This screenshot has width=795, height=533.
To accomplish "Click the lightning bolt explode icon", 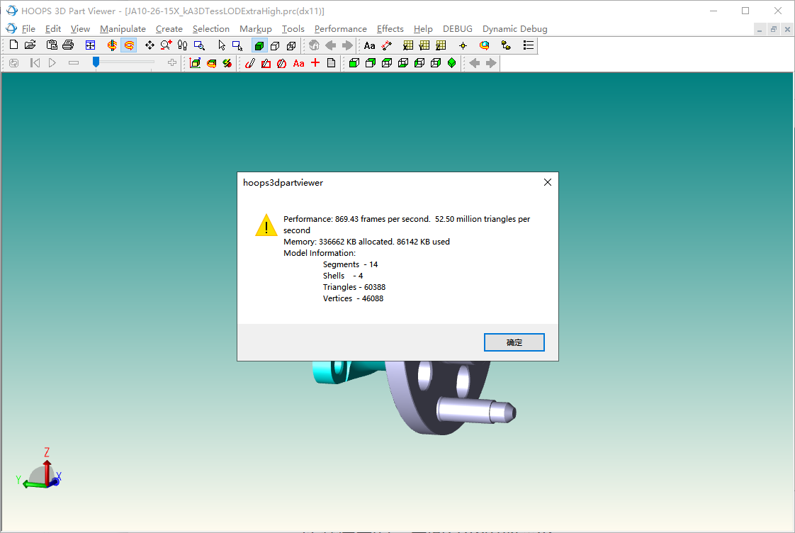I will [227, 63].
